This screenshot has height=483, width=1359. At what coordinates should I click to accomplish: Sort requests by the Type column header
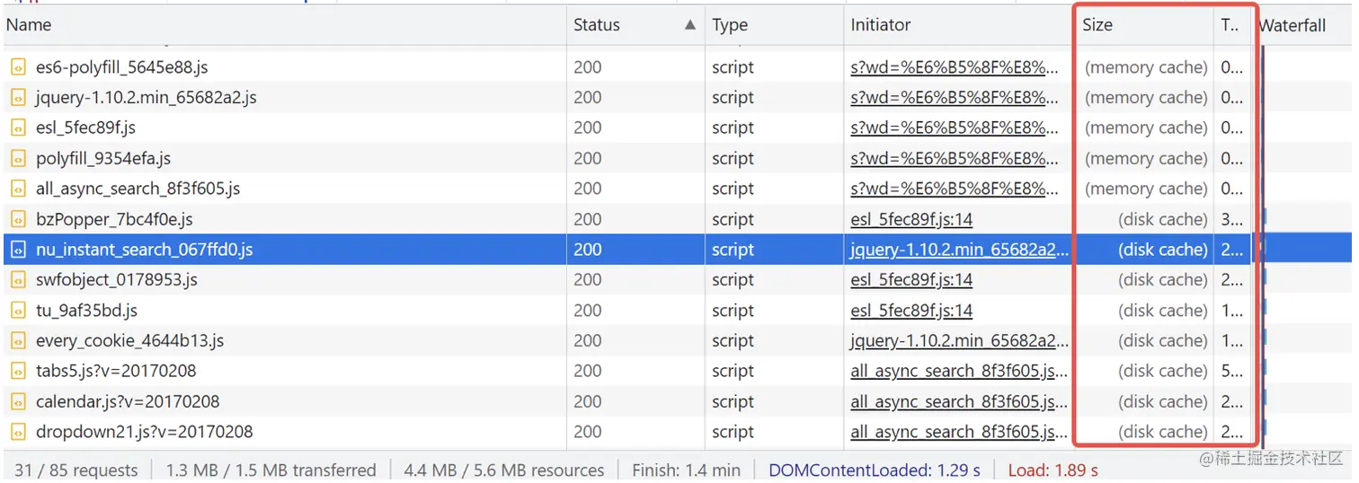(x=730, y=25)
